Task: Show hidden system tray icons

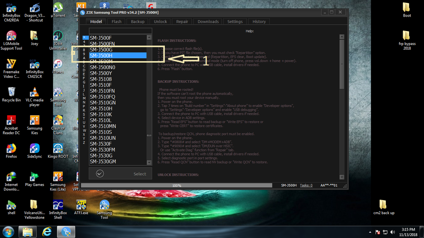Action: point(370,232)
